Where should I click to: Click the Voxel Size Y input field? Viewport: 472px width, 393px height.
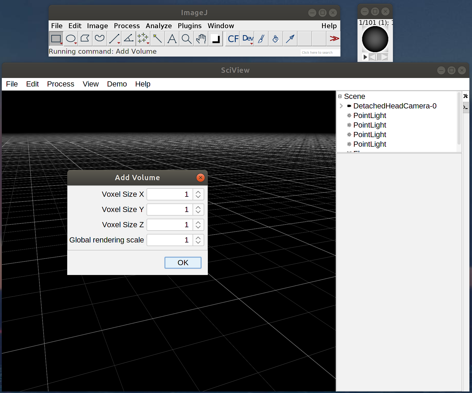pyautogui.click(x=170, y=209)
